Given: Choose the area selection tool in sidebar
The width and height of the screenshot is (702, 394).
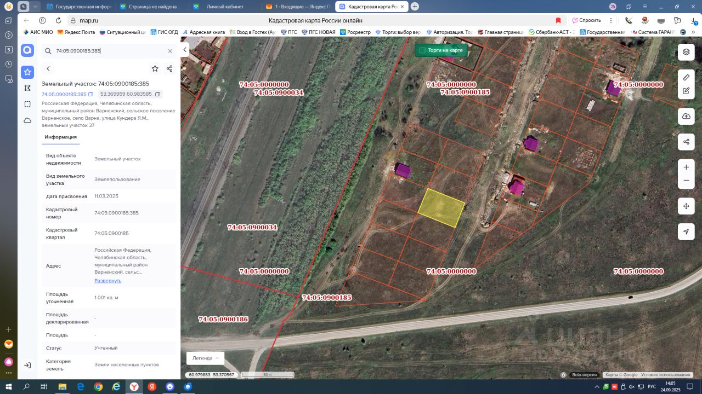Looking at the screenshot, I should (27, 104).
